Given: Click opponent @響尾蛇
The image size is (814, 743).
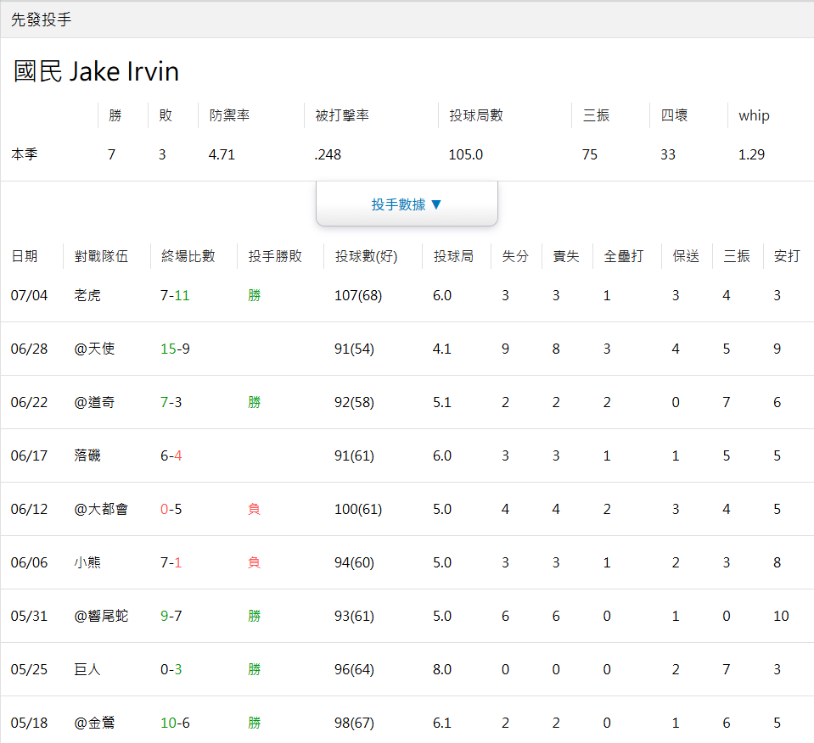Looking at the screenshot, I should pos(101,616).
